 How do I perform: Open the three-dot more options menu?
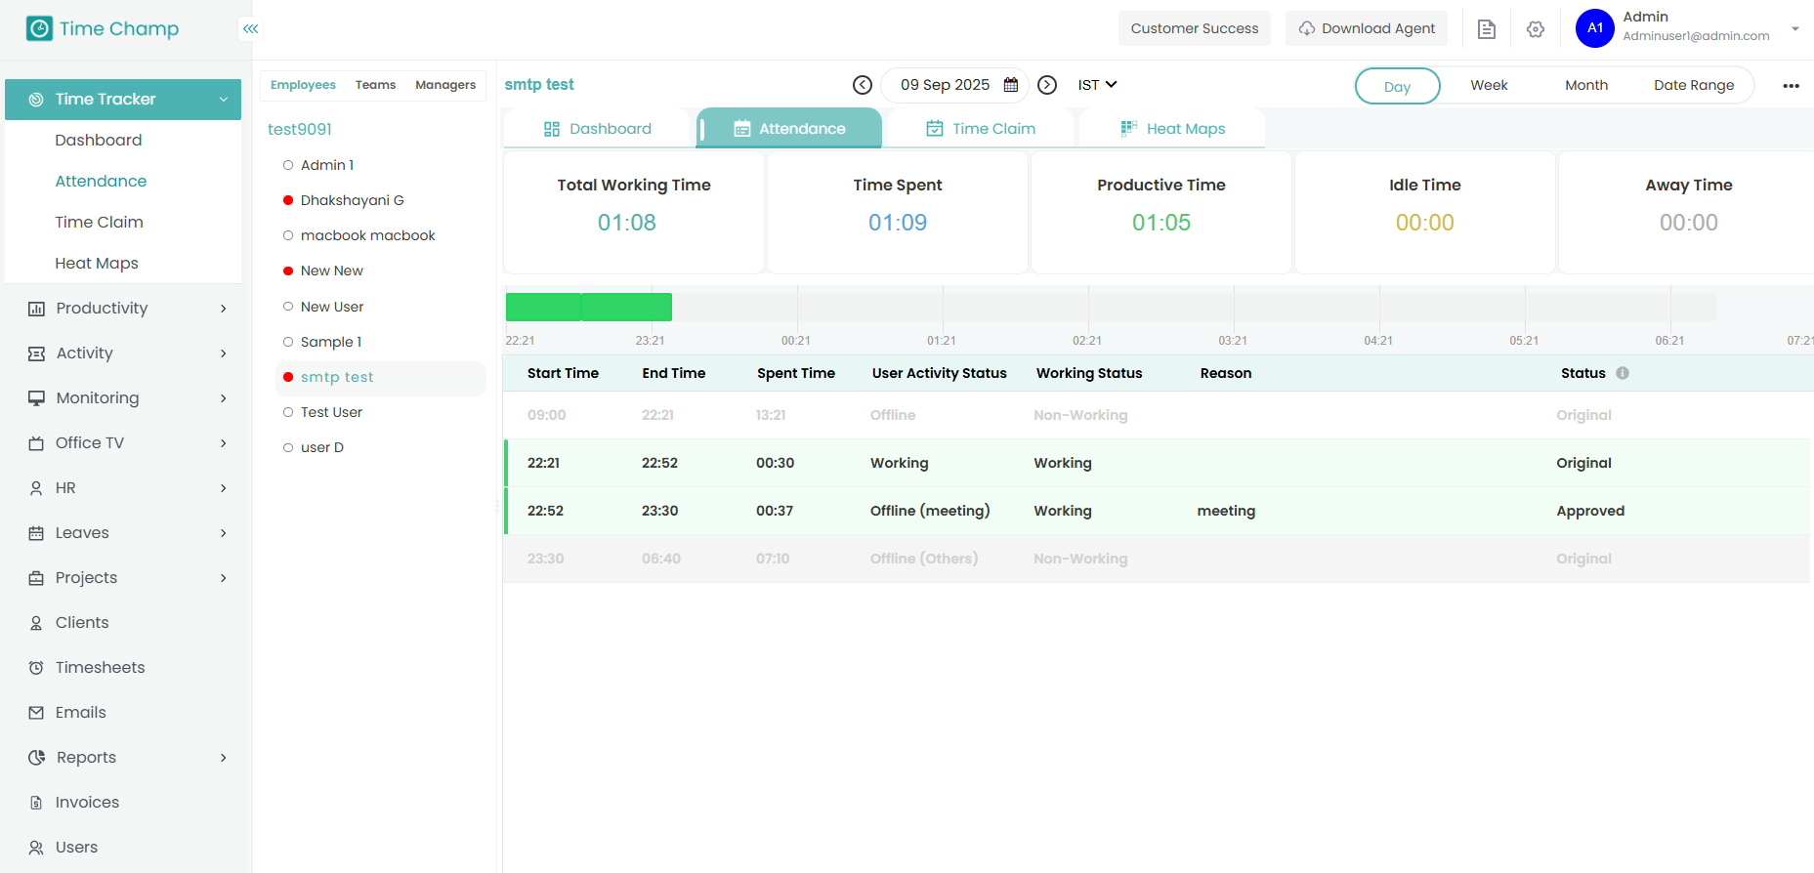[x=1790, y=86]
